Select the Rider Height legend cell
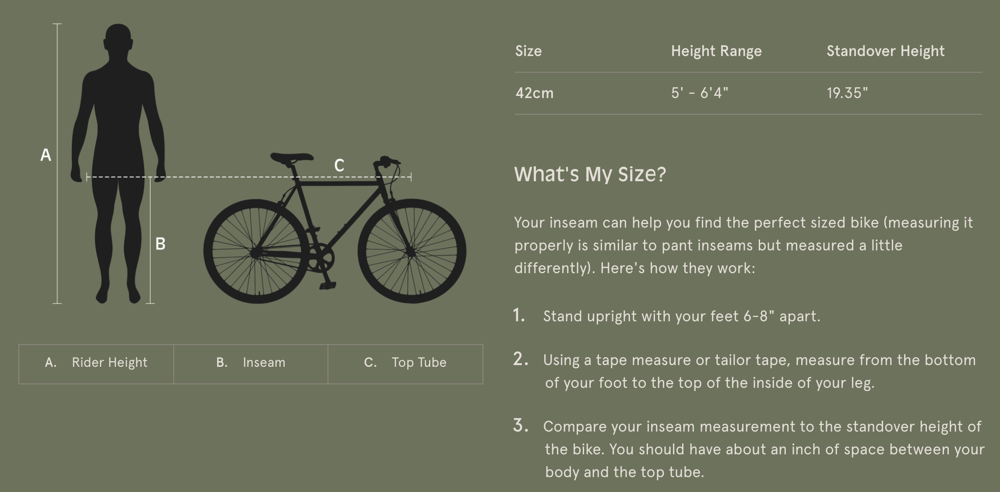Screen dimensions: 1000x492 click(96, 363)
